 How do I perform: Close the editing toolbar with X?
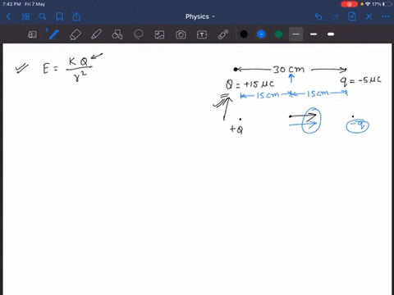[369, 17]
